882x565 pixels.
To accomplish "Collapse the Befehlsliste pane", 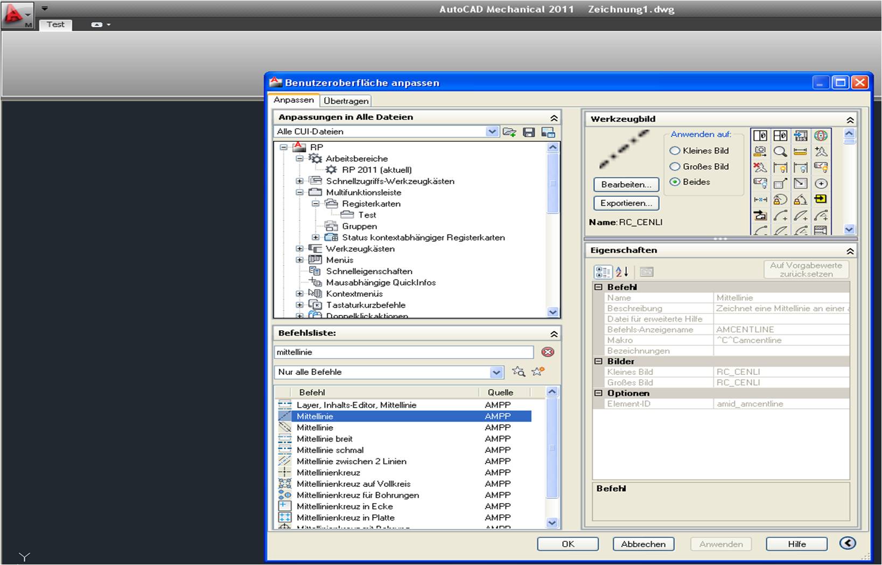I will (x=554, y=334).
